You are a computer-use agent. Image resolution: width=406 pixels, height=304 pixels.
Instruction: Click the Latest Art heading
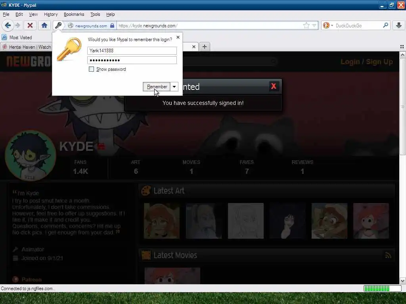click(169, 191)
